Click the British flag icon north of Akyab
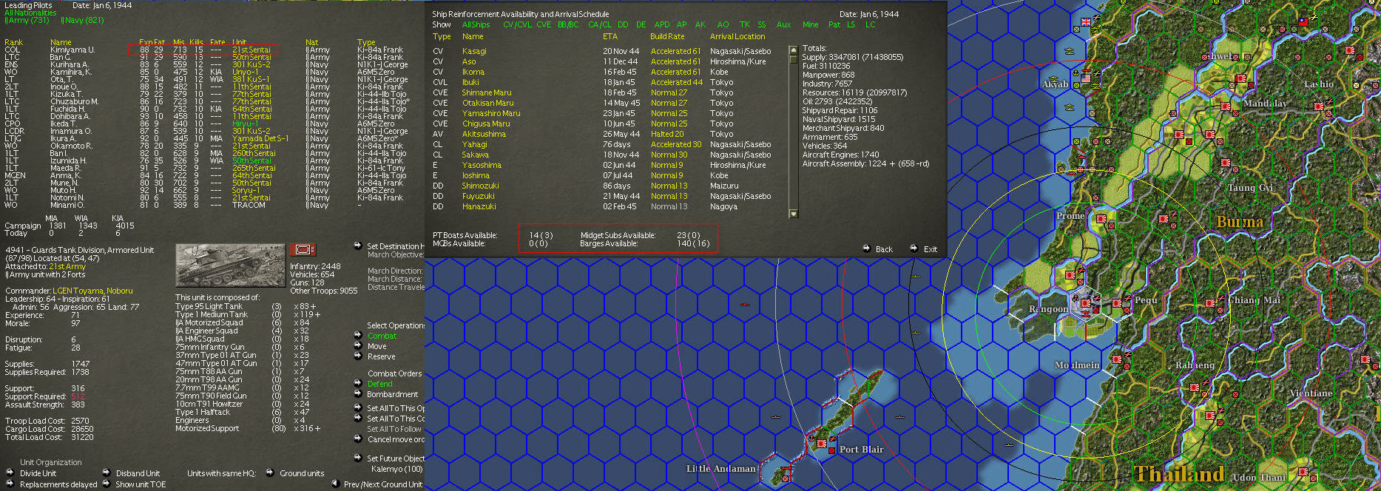Screen dimensions: 1381x491 (1086, 22)
